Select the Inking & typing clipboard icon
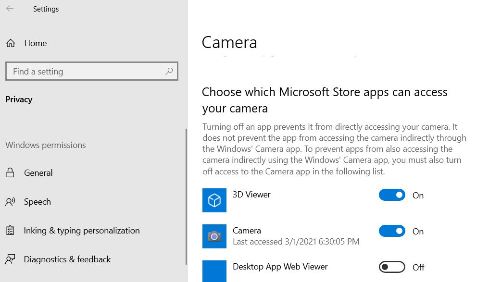489x282 pixels. coord(10,231)
